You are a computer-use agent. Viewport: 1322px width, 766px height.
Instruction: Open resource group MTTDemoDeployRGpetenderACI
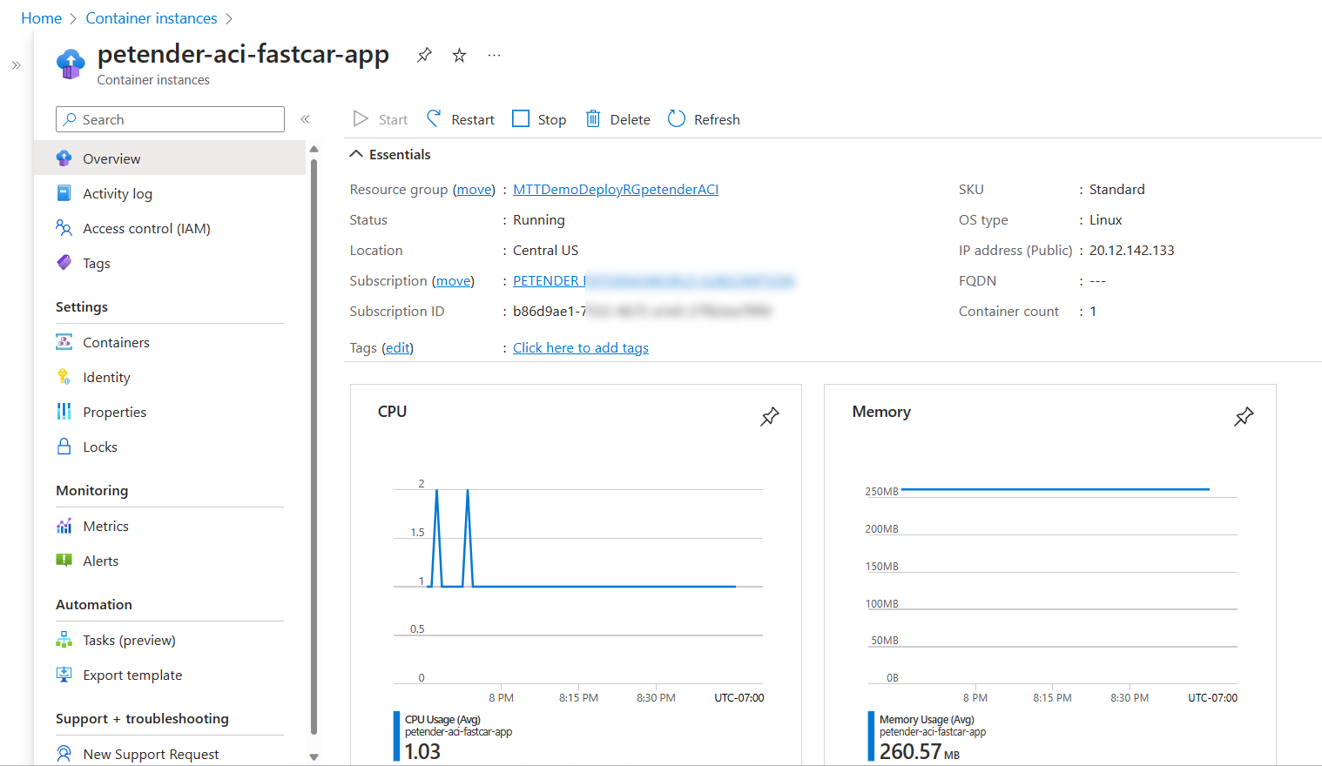point(615,188)
